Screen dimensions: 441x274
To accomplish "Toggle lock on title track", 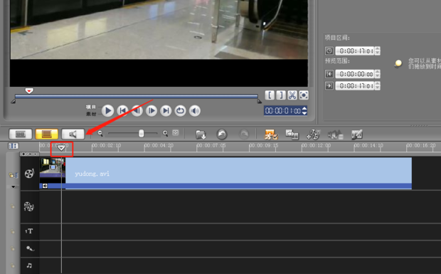I will 13,231.
